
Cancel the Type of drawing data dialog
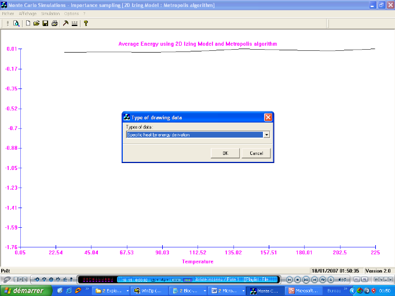point(256,153)
